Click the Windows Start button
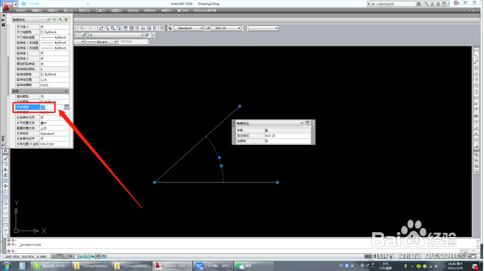 coord(6,266)
